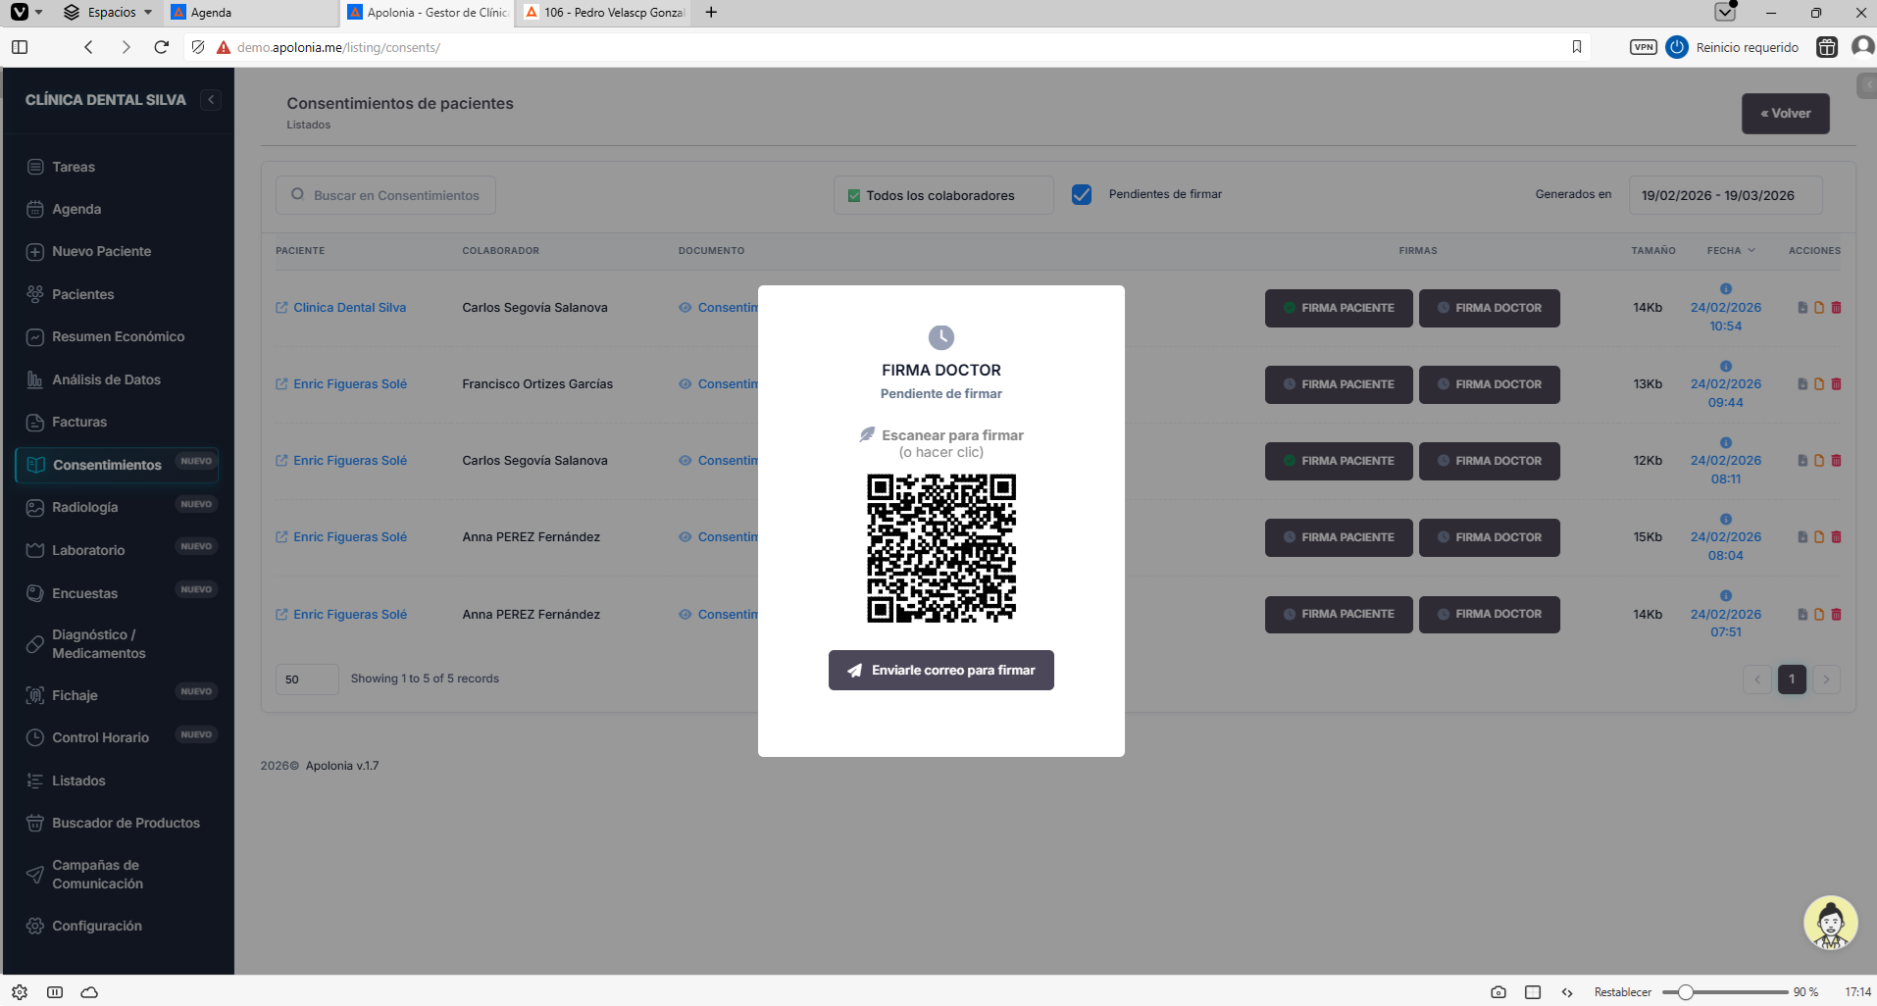Go back to the previous page
Image resolution: width=1877 pixels, height=1006 pixels.
(88, 47)
